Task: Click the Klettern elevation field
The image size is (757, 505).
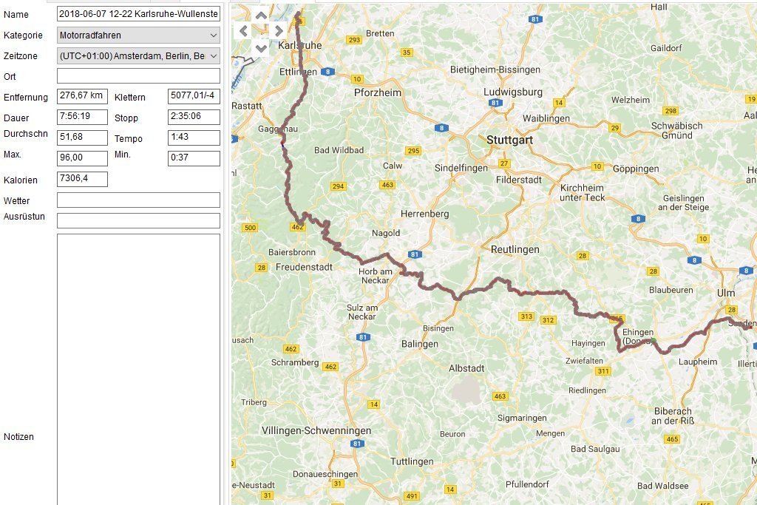Action: pyautogui.click(x=194, y=96)
